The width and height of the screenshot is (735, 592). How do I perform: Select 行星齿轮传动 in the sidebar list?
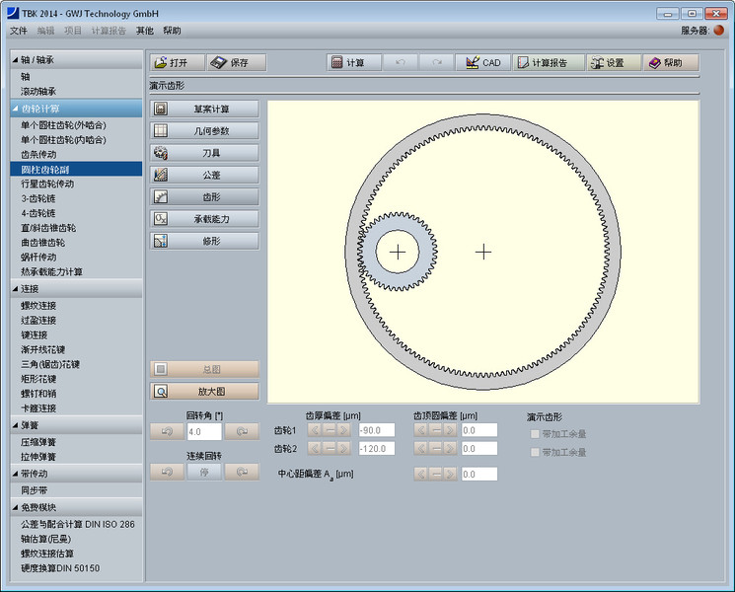pos(47,184)
